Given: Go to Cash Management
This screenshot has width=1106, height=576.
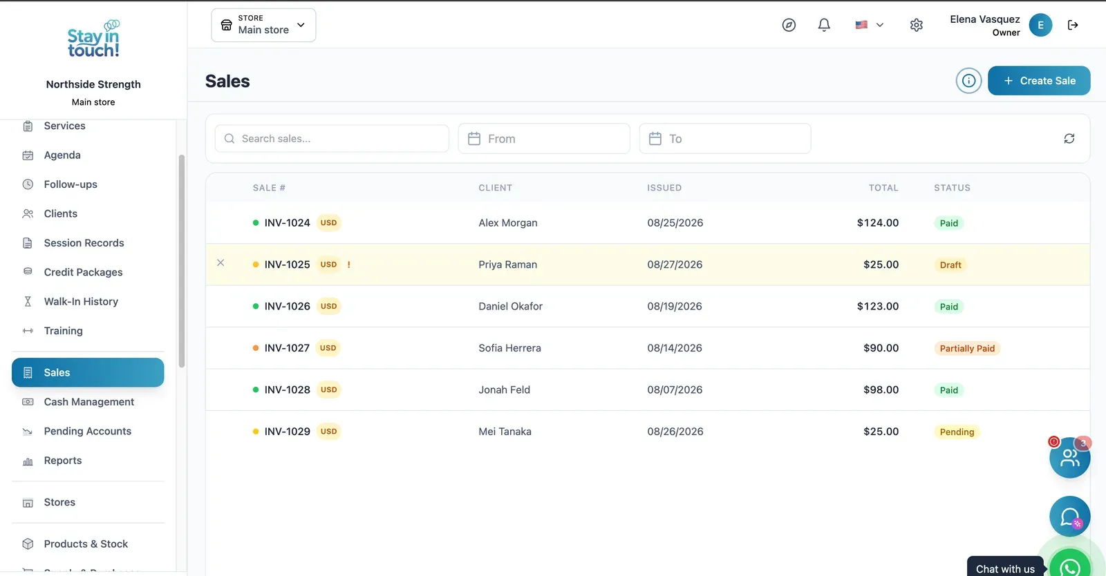Looking at the screenshot, I should [x=88, y=402].
